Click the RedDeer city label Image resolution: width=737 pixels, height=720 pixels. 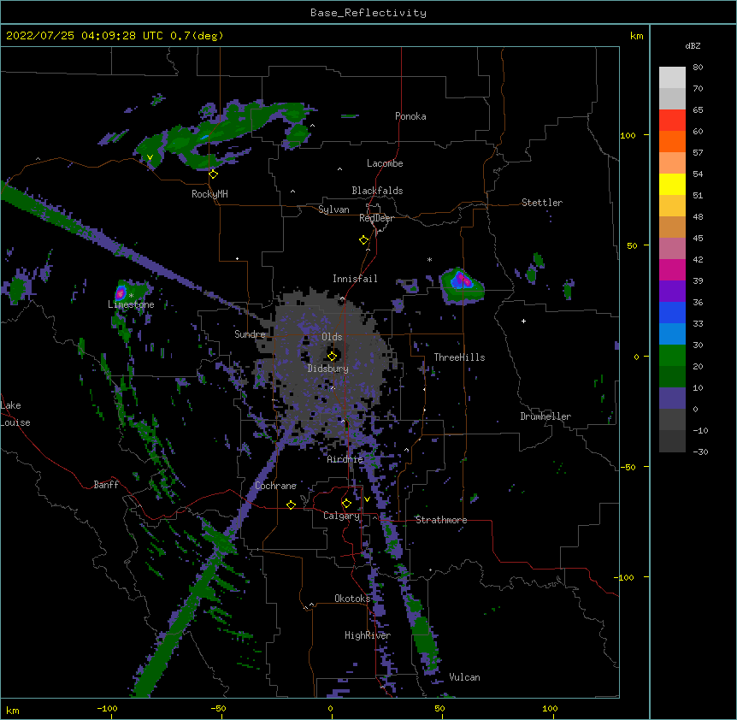[376, 218]
